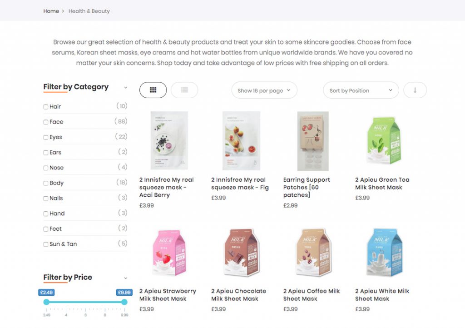Collapse the Filter by Price section
The width and height of the screenshot is (465, 328).
tap(126, 278)
